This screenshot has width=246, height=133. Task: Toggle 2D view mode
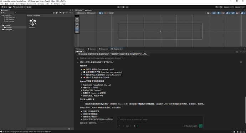tap(214, 13)
